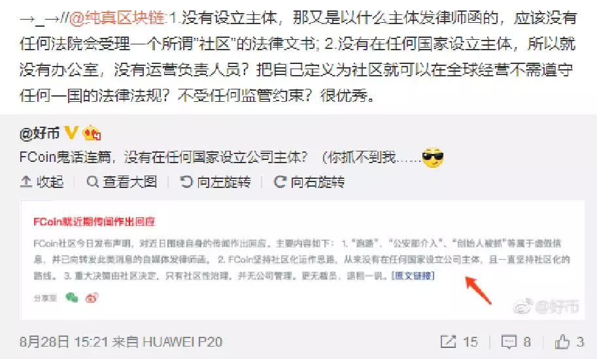Open the [原文链接] link in the article
Screen dimensions: 597x359
(x=413, y=275)
